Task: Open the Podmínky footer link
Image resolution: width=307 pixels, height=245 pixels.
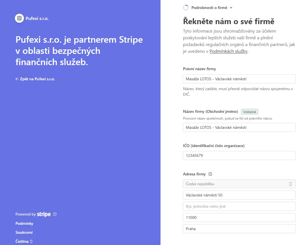Action: tap(24, 223)
